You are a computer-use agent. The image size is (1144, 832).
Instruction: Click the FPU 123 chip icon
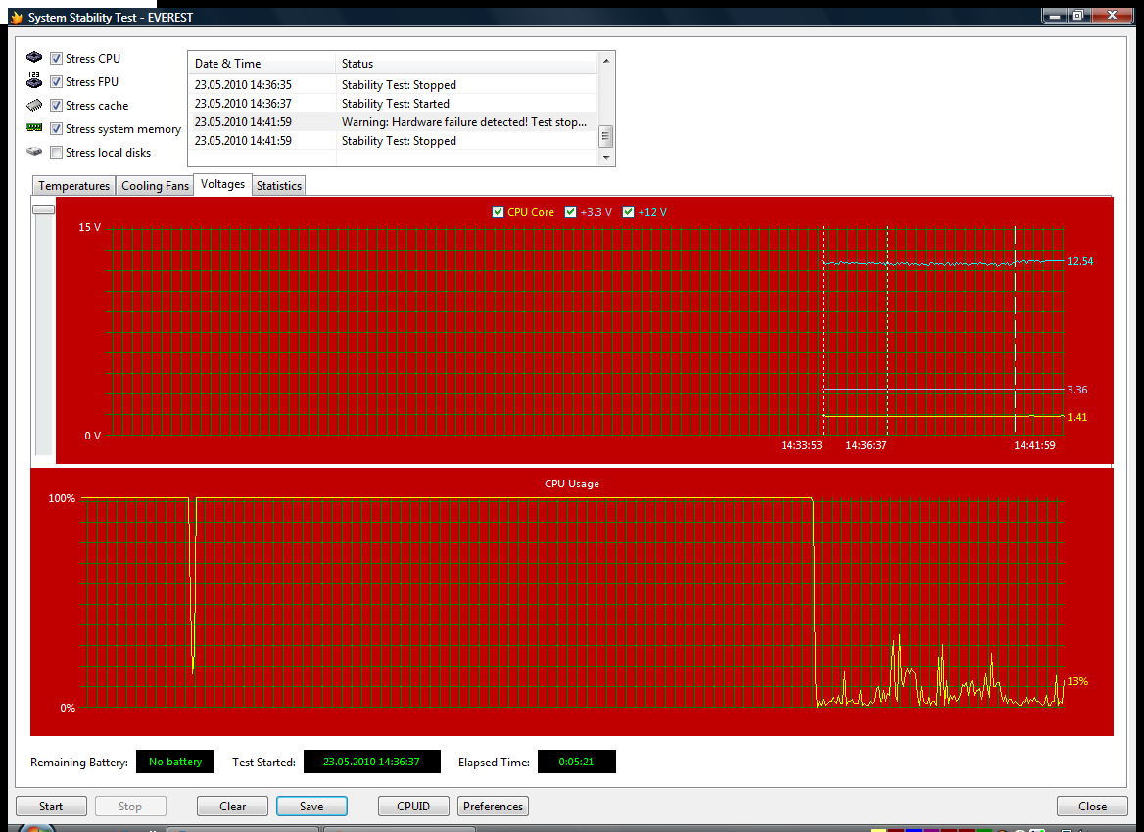coord(34,80)
